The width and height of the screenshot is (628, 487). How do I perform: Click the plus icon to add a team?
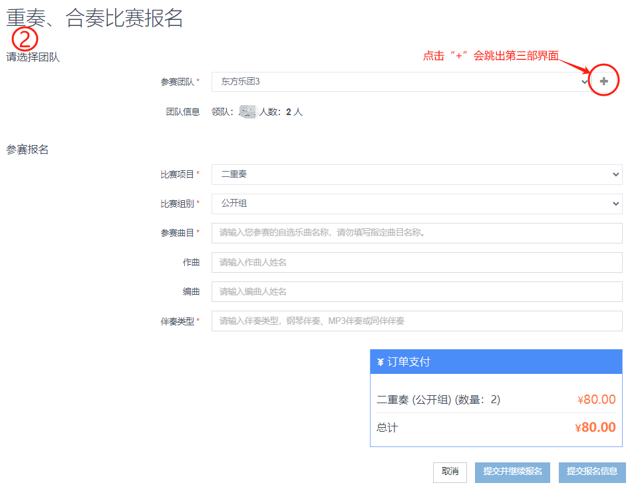604,81
